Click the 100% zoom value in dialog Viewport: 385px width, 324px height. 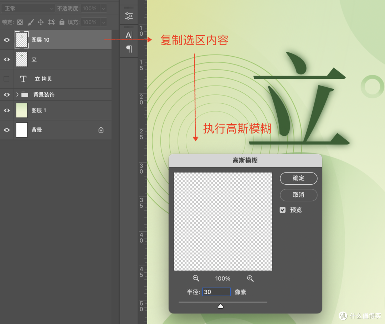pyautogui.click(x=223, y=279)
